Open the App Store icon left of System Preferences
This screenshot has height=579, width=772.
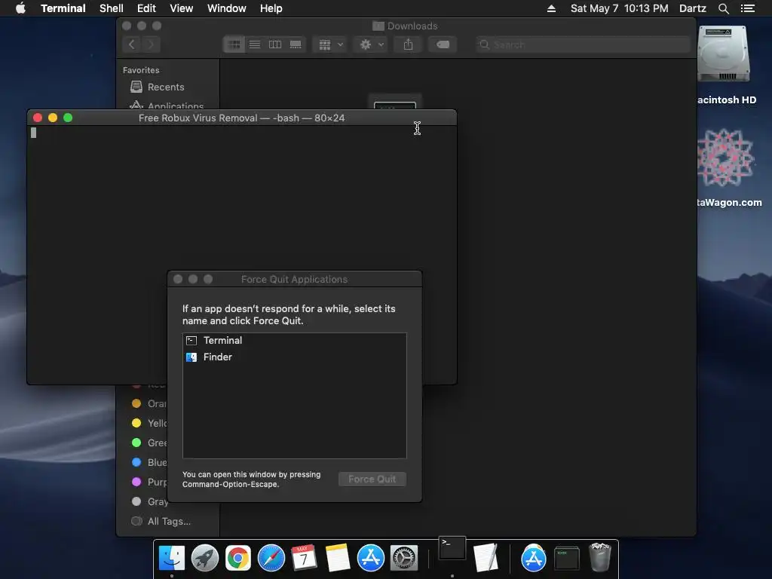(371, 558)
